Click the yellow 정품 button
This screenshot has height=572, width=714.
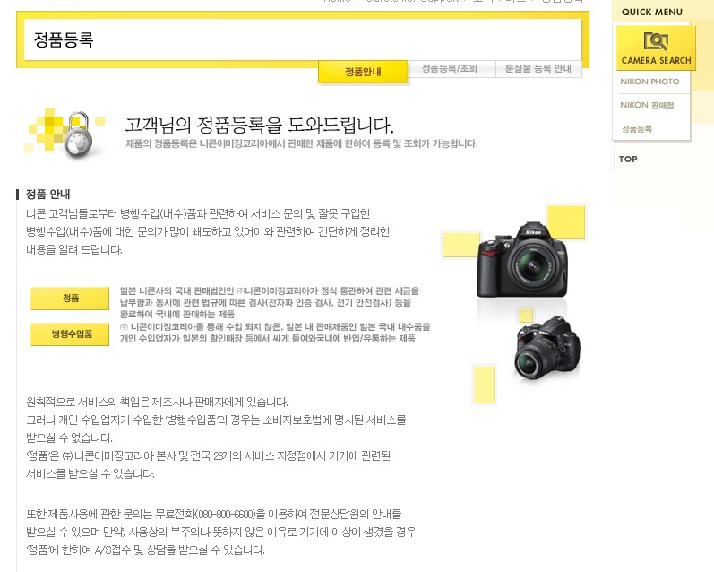coord(70,298)
